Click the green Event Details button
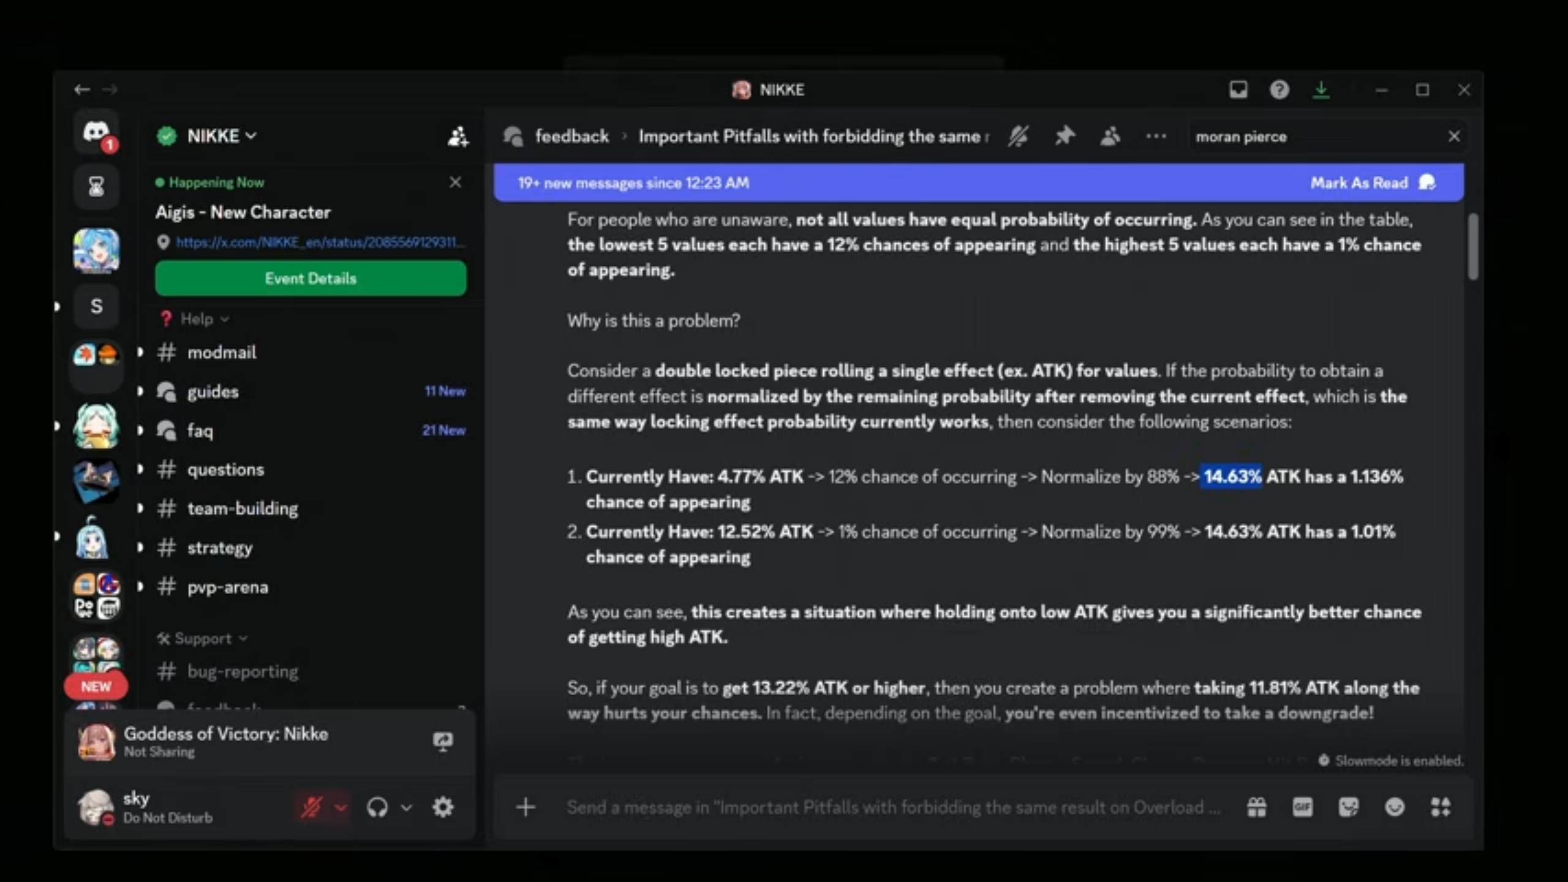 311,279
